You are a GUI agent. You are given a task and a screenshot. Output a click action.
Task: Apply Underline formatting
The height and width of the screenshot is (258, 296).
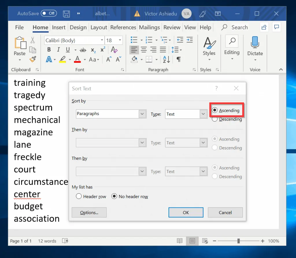coord(68,50)
